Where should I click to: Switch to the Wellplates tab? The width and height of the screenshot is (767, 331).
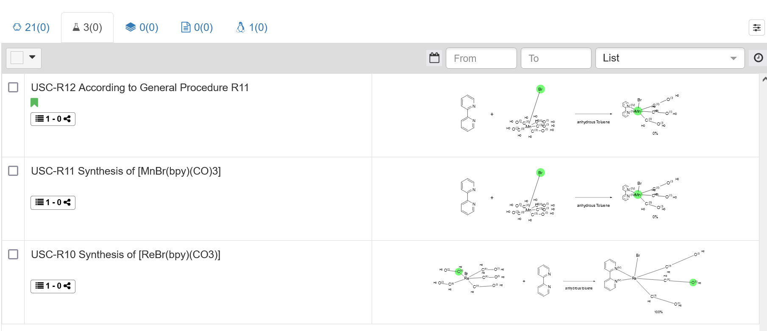click(142, 27)
